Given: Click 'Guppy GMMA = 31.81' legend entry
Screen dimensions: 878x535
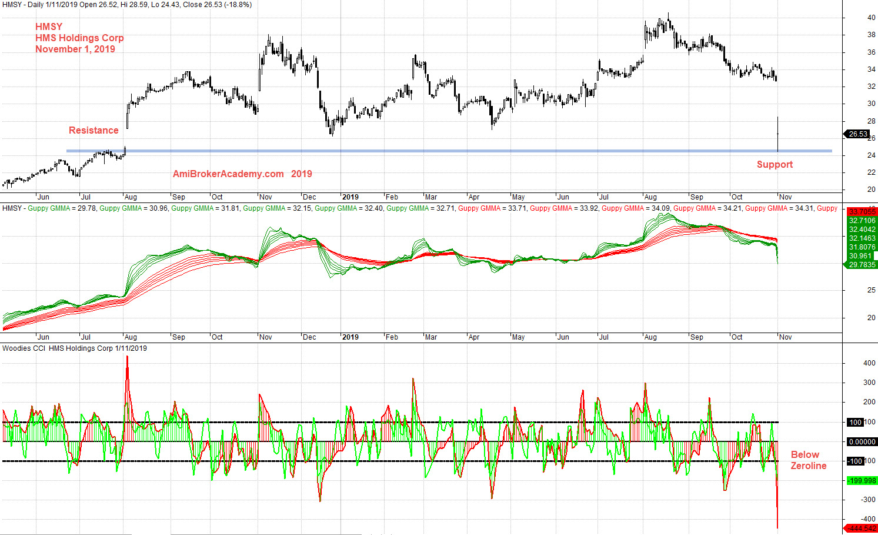Looking at the screenshot, I should click(205, 208).
